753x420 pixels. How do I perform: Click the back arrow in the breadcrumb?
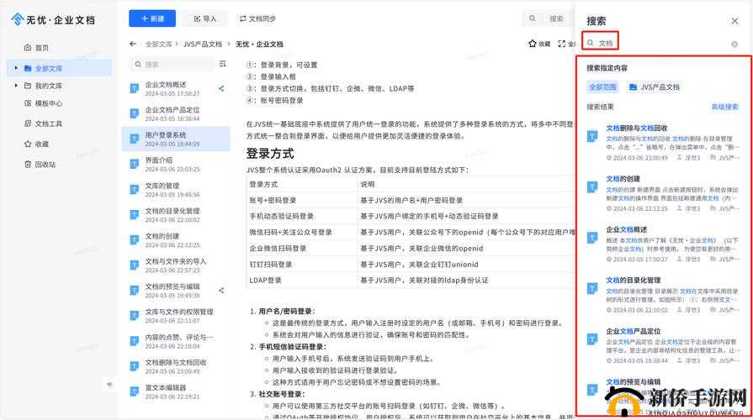coord(133,44)
